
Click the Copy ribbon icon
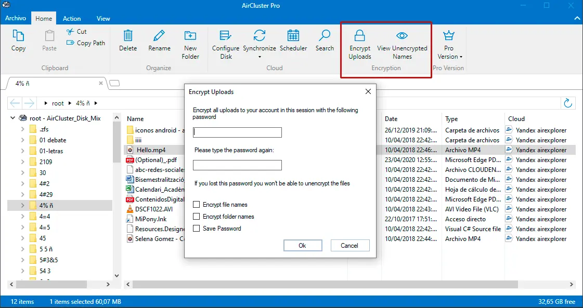tap(18, 36)
